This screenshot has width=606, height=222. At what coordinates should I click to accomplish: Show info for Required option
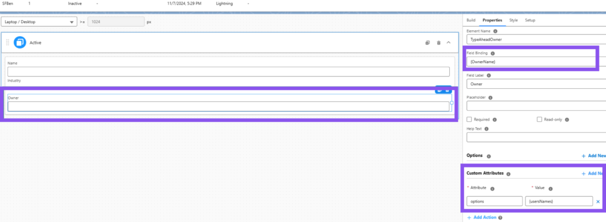495,120
